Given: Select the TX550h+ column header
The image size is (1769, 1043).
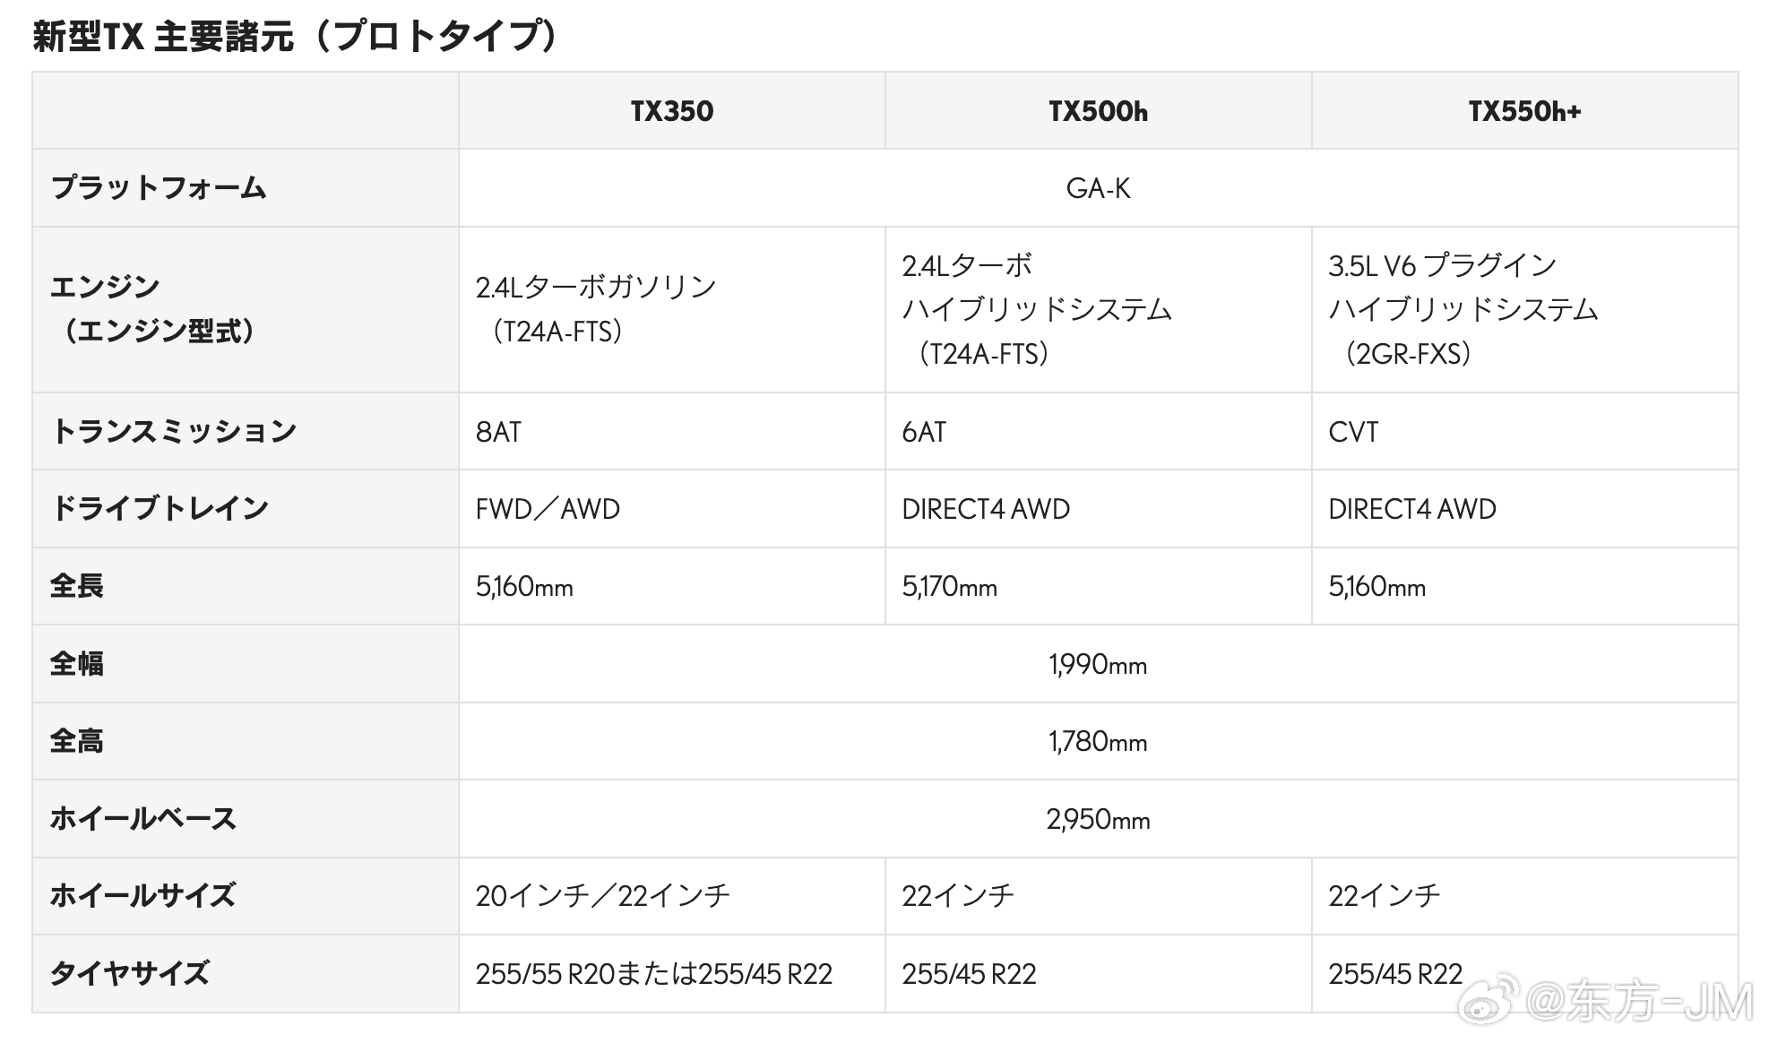Looking at the screenshot, I should click(1524, 111).
